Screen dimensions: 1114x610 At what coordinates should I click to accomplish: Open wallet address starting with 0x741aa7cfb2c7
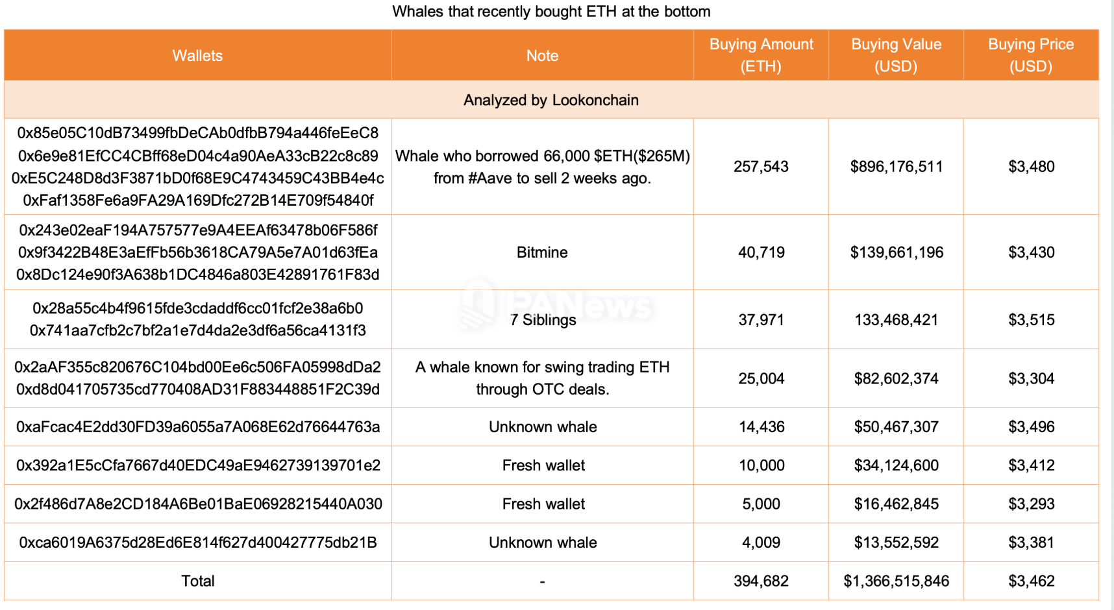pyautogui.click(x=198, y=331)
